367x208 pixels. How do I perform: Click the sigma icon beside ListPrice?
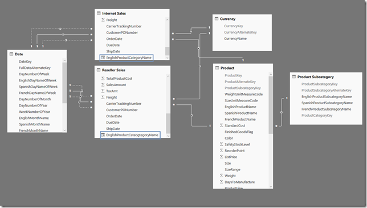pyautogui.click(x=222, y=157)
